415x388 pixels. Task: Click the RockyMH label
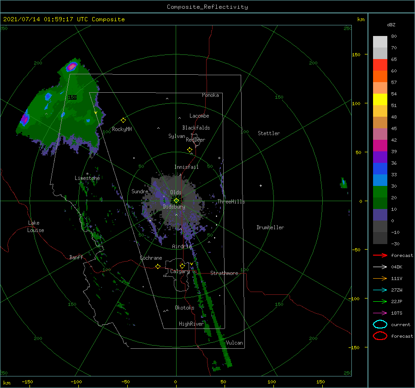tap(122, 129)
